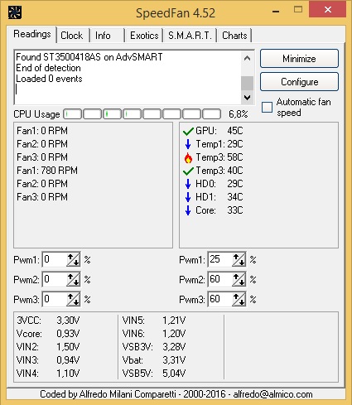Close the SpeedFan window

click(x=328, y=9)
